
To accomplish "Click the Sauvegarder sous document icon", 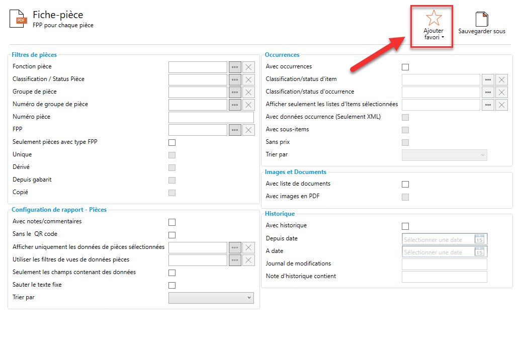I will coord(482,19).
